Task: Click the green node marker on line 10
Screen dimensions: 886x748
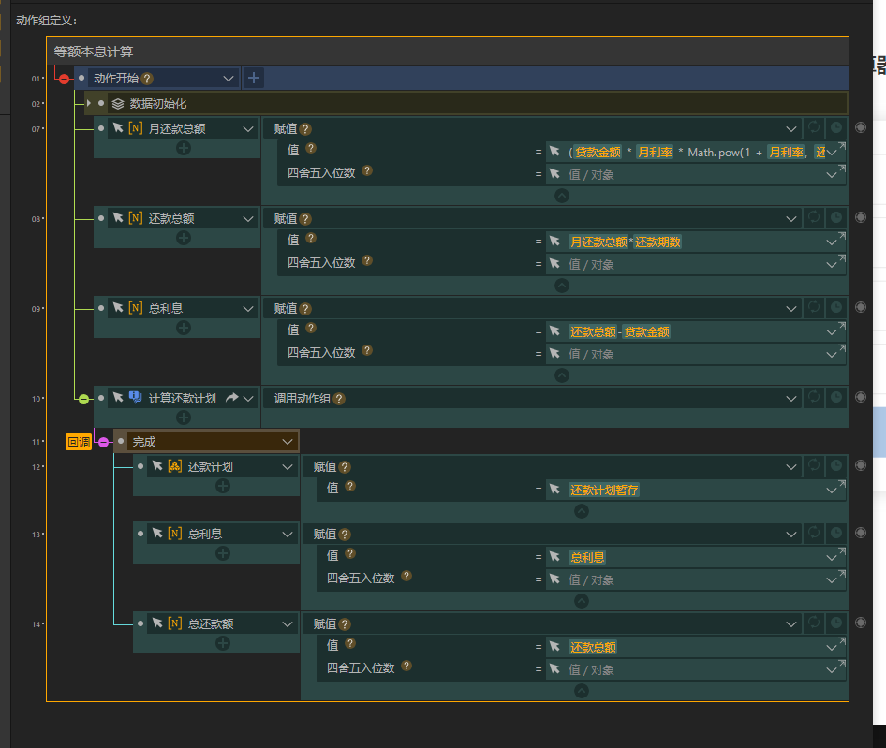Action: pyautogui.click(x=83, y=400)
